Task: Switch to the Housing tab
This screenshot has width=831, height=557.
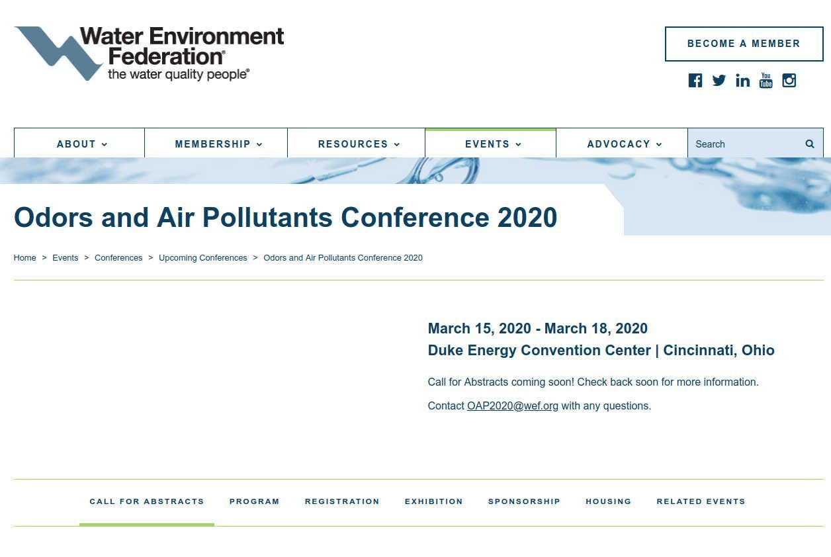Action: click(609, 501)
